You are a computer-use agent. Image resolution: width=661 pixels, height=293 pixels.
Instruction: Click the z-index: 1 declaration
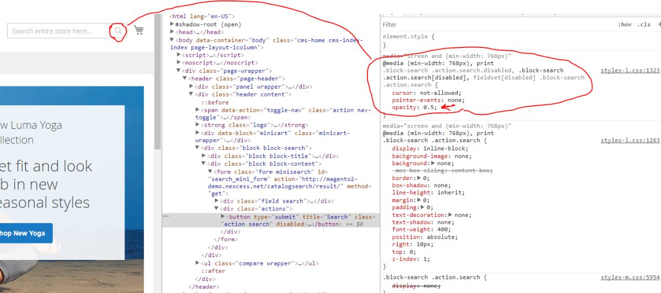(411, 259)
